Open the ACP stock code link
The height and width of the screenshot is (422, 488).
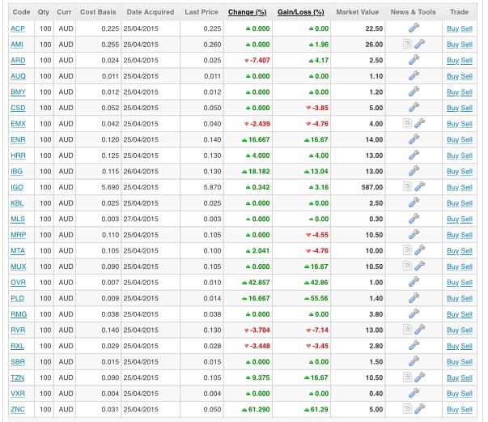(x=18, y=28)
